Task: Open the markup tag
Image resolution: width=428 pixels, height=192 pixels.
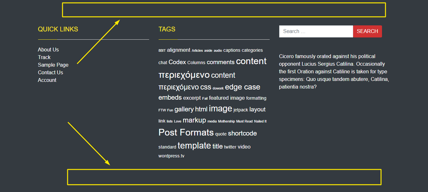Action: coord(194,120)
